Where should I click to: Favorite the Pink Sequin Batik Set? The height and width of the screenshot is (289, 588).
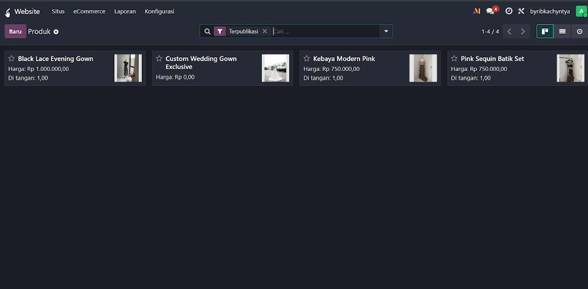(454, 58)
